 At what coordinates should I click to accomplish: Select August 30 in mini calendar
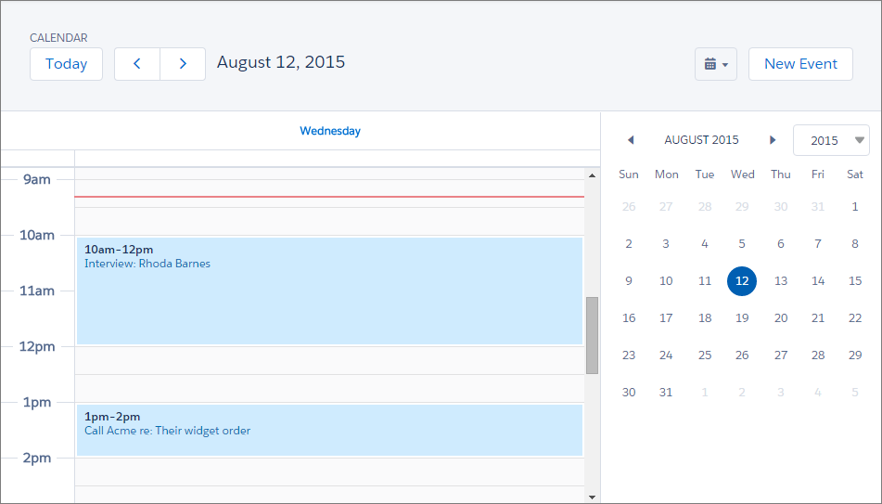click(629, 393)
